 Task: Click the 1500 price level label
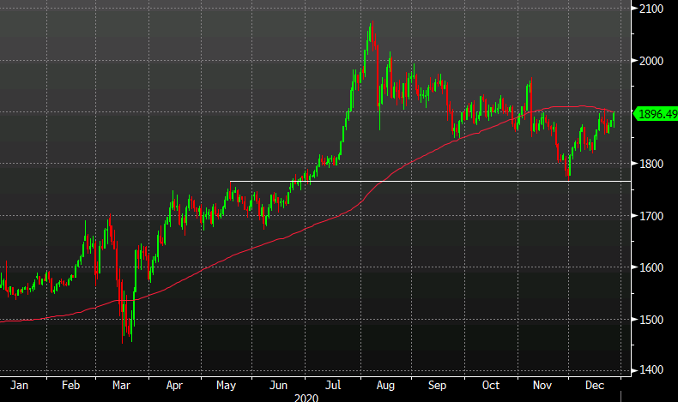point(651,320)
